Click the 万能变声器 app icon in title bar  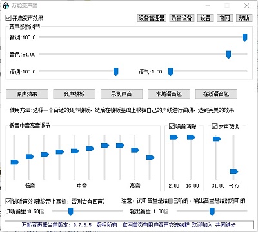pos(6,6)
